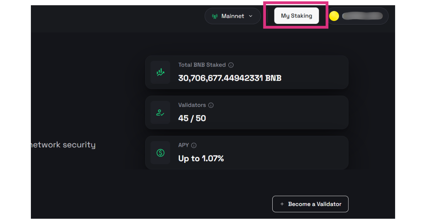Click the Validators person-check icon
The width and height of the screenshot is (426, 224).
(x=160, y=112)
